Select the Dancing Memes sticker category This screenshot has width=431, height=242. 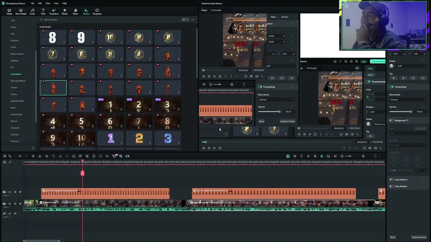pos(18,81)
